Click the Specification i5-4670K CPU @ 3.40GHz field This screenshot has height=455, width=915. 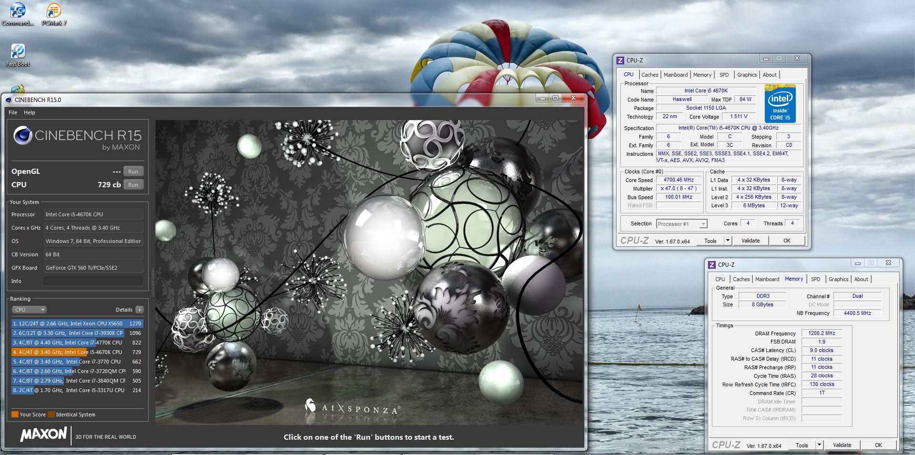[728, 128]
